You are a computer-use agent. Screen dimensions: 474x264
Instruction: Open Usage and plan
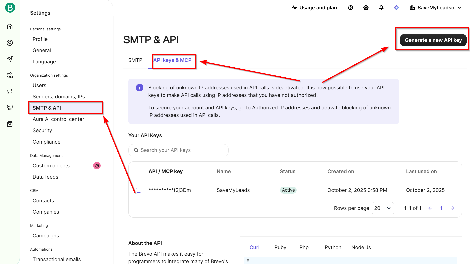coord(314,8)
